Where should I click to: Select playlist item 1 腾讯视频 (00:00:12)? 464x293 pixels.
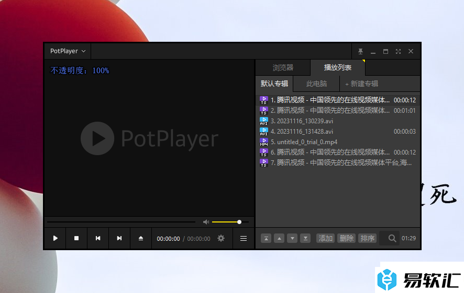click(x=338, y=100)
